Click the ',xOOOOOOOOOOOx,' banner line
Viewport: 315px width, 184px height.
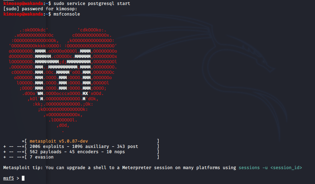(x=63, y=115)
